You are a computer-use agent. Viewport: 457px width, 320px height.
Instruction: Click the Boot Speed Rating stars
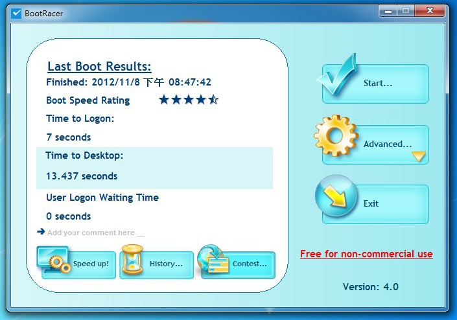pos(189,100)
